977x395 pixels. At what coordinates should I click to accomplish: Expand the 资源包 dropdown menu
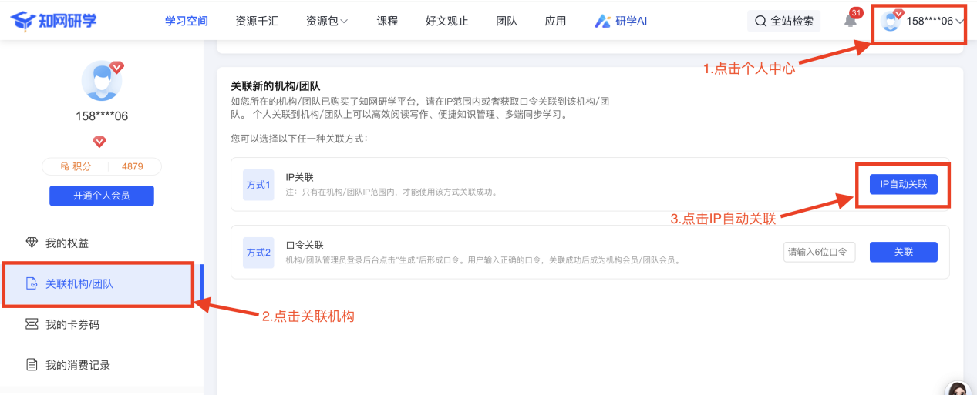(x=327, y=21)
